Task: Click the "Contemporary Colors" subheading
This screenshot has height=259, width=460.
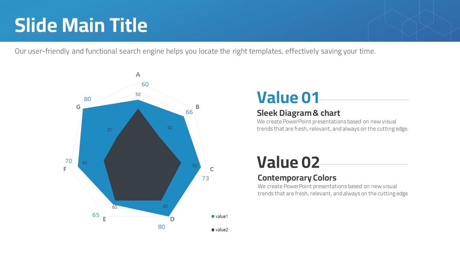Action: point(297,178)
